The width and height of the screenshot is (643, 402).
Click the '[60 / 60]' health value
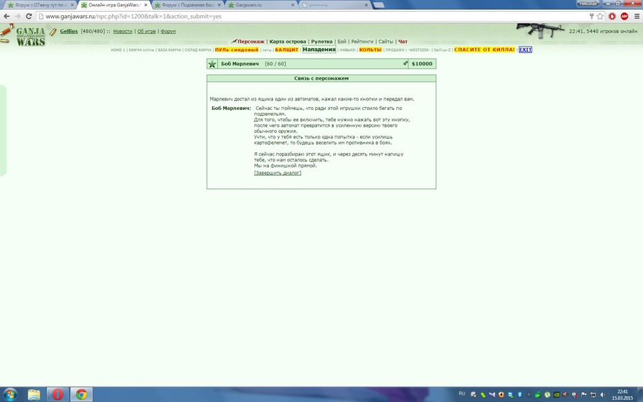click(x=275, y=64)
